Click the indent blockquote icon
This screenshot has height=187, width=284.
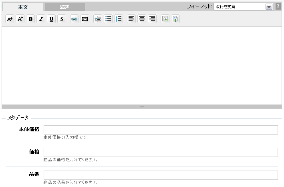(x=98, y=19)
